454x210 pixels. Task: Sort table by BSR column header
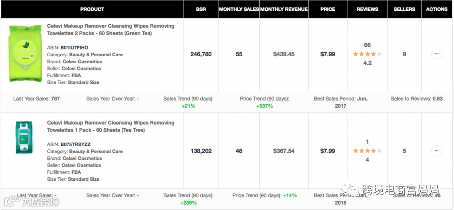coord(201,9)
